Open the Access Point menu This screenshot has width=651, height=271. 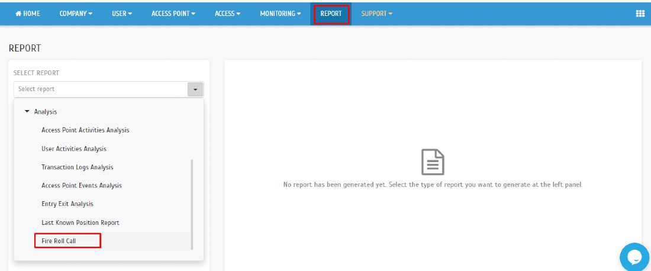pyautogui.click(x=173, y=14)
